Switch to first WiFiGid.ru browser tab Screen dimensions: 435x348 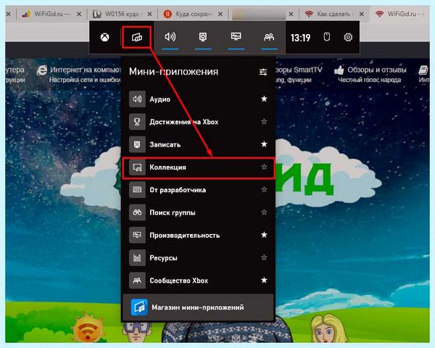point(51,14)
